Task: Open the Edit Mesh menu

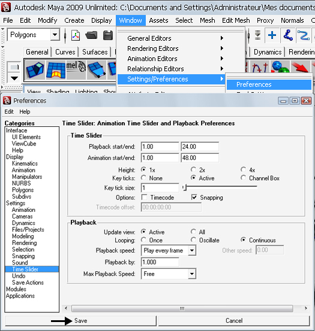Action: click(x=236, y=20)
